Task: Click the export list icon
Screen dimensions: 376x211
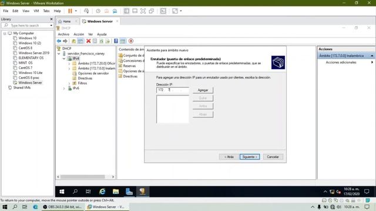Action: [x=108, y=41]
